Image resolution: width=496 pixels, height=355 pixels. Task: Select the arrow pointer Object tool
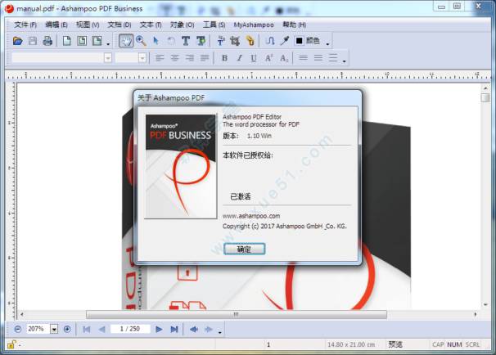click(x=156, y=41)
